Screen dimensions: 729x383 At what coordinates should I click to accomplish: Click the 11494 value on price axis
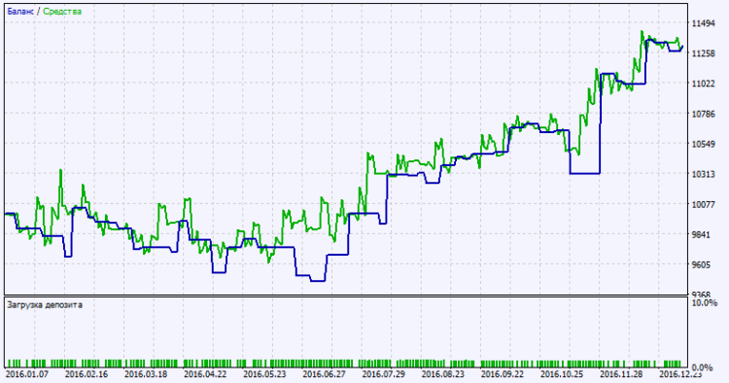click(x=703, y=23)
